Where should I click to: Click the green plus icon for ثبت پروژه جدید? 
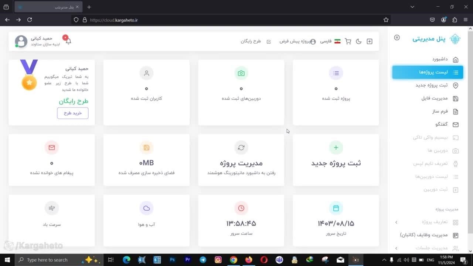click(336, 147)
